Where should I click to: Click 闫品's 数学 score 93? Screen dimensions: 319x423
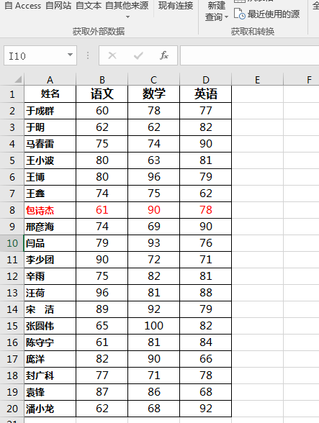pyautogui.click(x=153, y=243)
